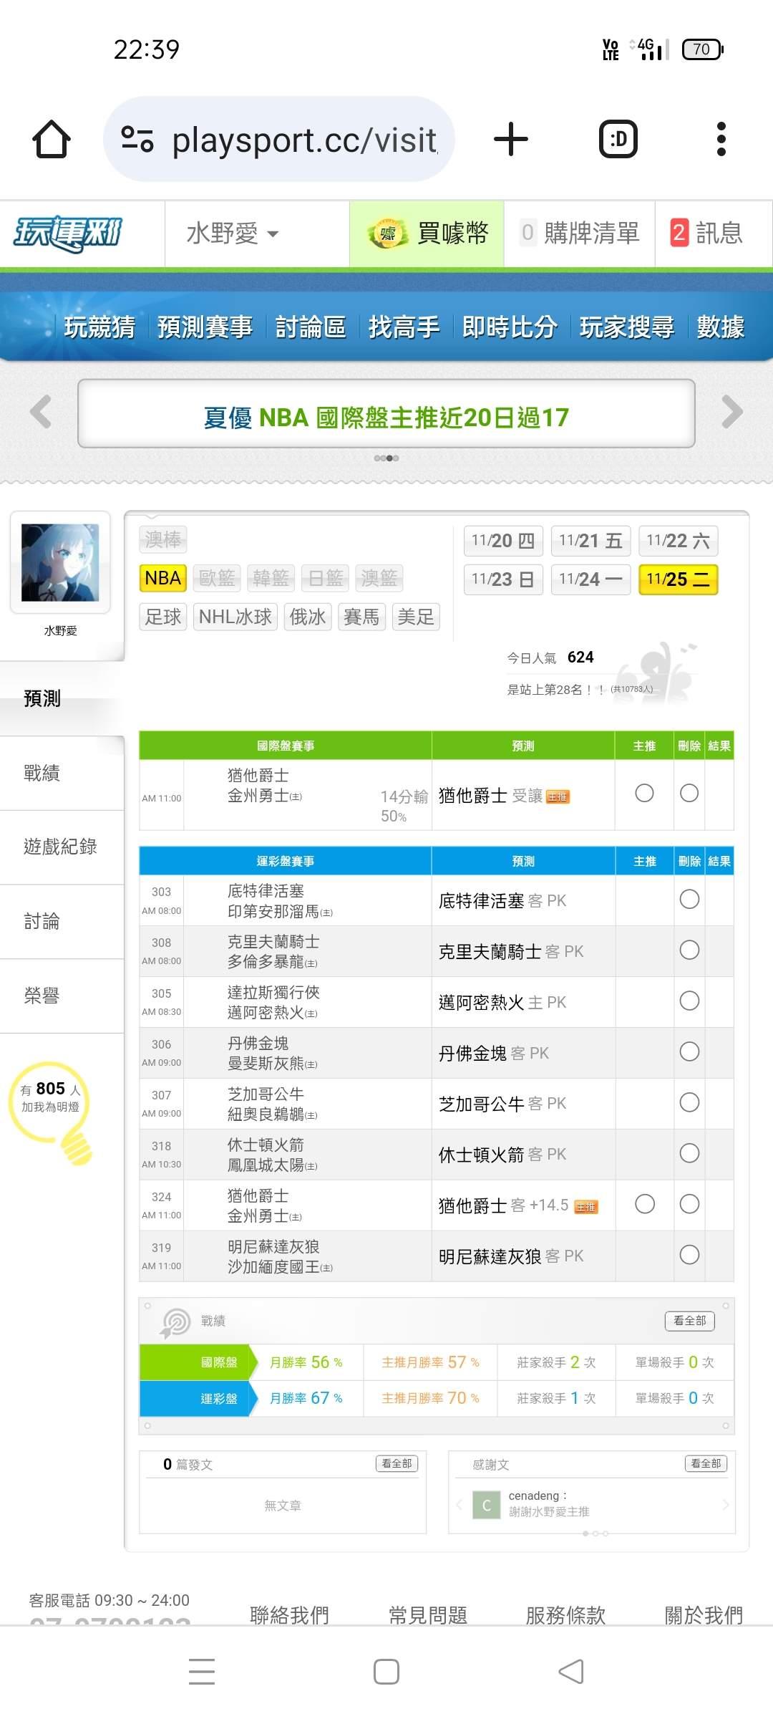Select 刪除 radio for game 319
The image size is (773, 1719).
[689, 1256]
